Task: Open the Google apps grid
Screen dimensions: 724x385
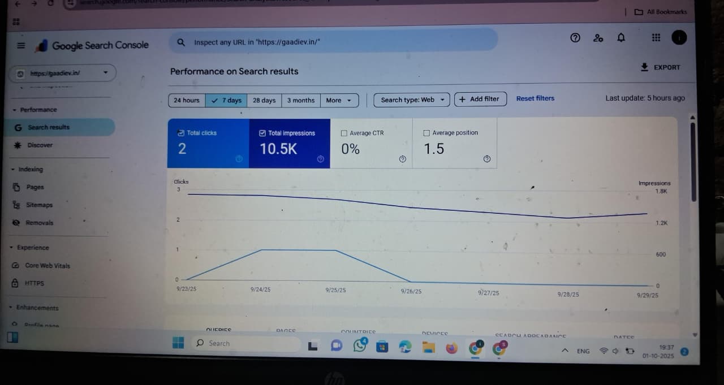Action: click(656, 37)
